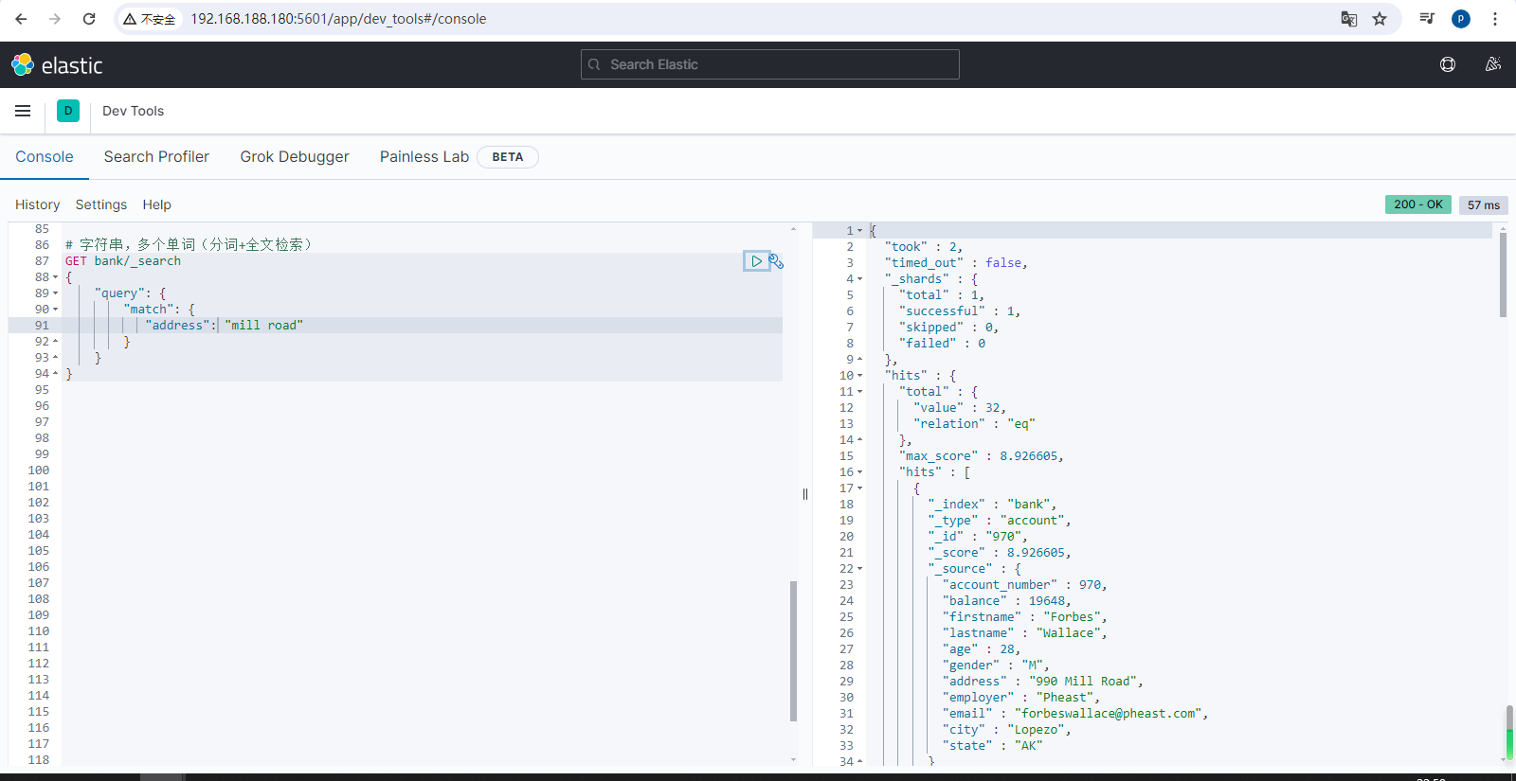Reload the page with refresh icon

click(89, 19)
